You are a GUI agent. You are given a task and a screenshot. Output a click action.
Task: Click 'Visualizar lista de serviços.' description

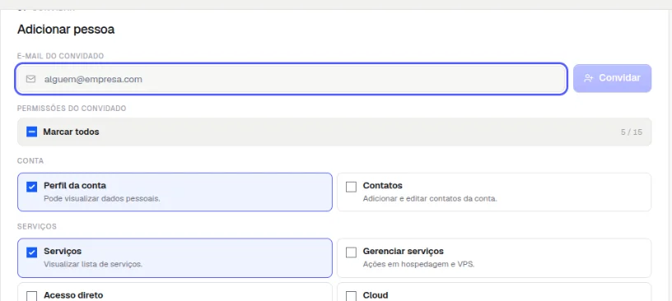click(93, 264)
